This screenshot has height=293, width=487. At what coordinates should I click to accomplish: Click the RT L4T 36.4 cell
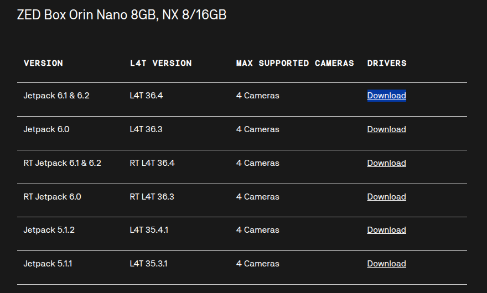[x=152, y=163]
